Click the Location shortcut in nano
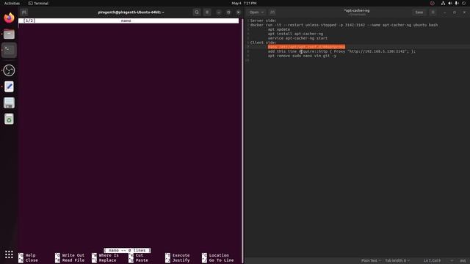The width and height of the screenshot is (470, 264). [216, 255]
